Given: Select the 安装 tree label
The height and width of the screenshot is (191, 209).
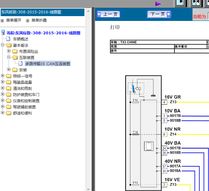Looking at the screenshot, I should tap(23, 70).
